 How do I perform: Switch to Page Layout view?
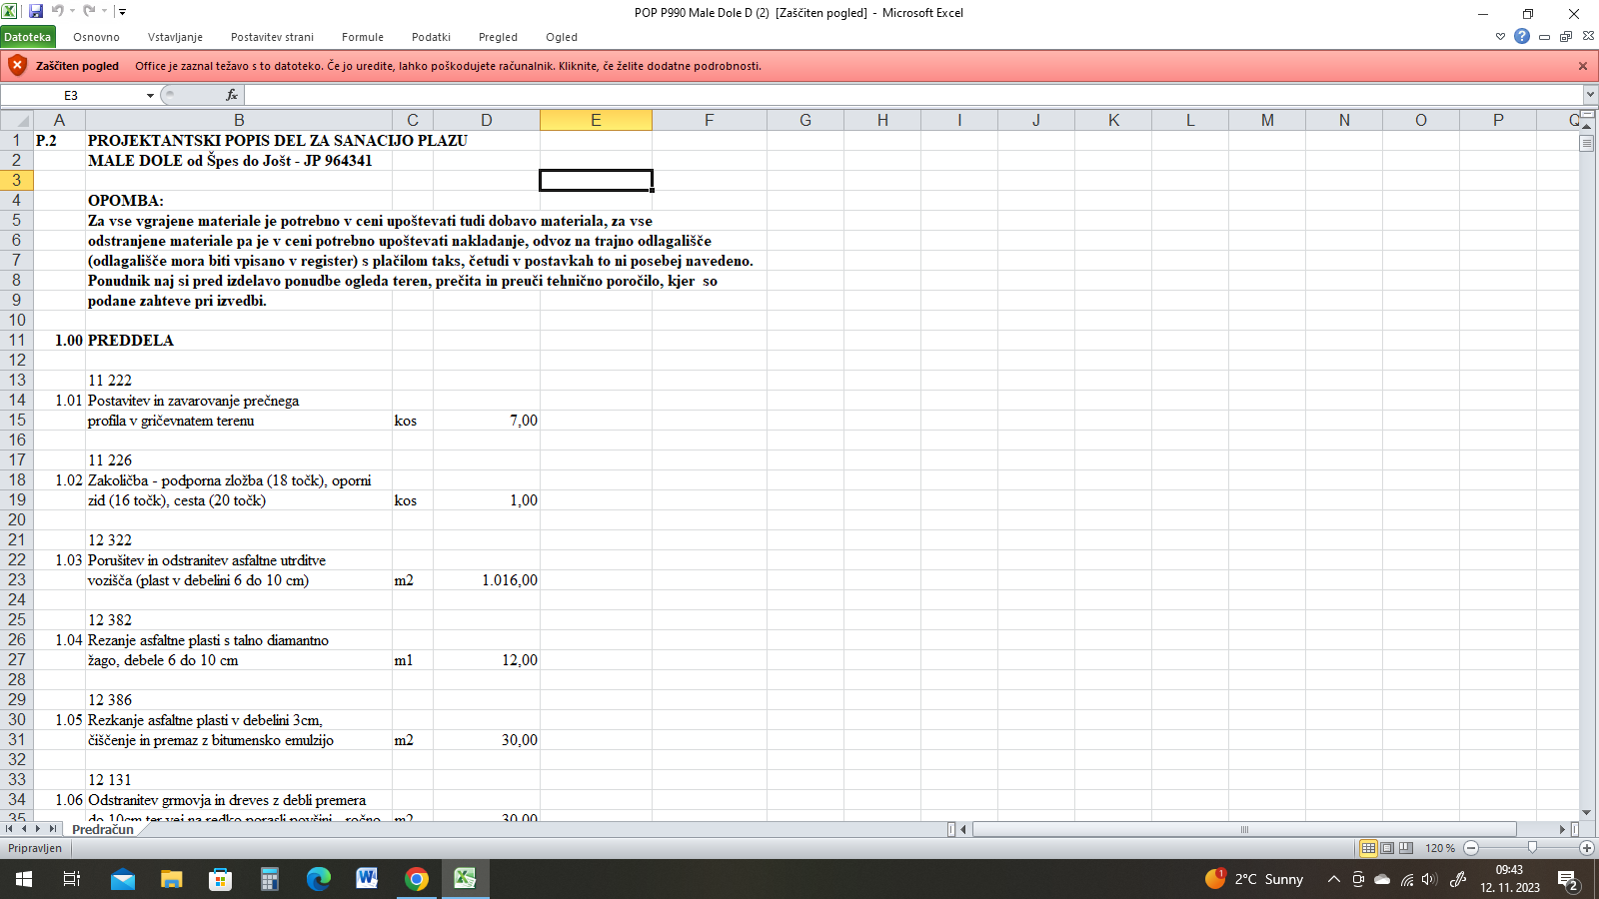pyautogui.click(x=1387, y=848)
